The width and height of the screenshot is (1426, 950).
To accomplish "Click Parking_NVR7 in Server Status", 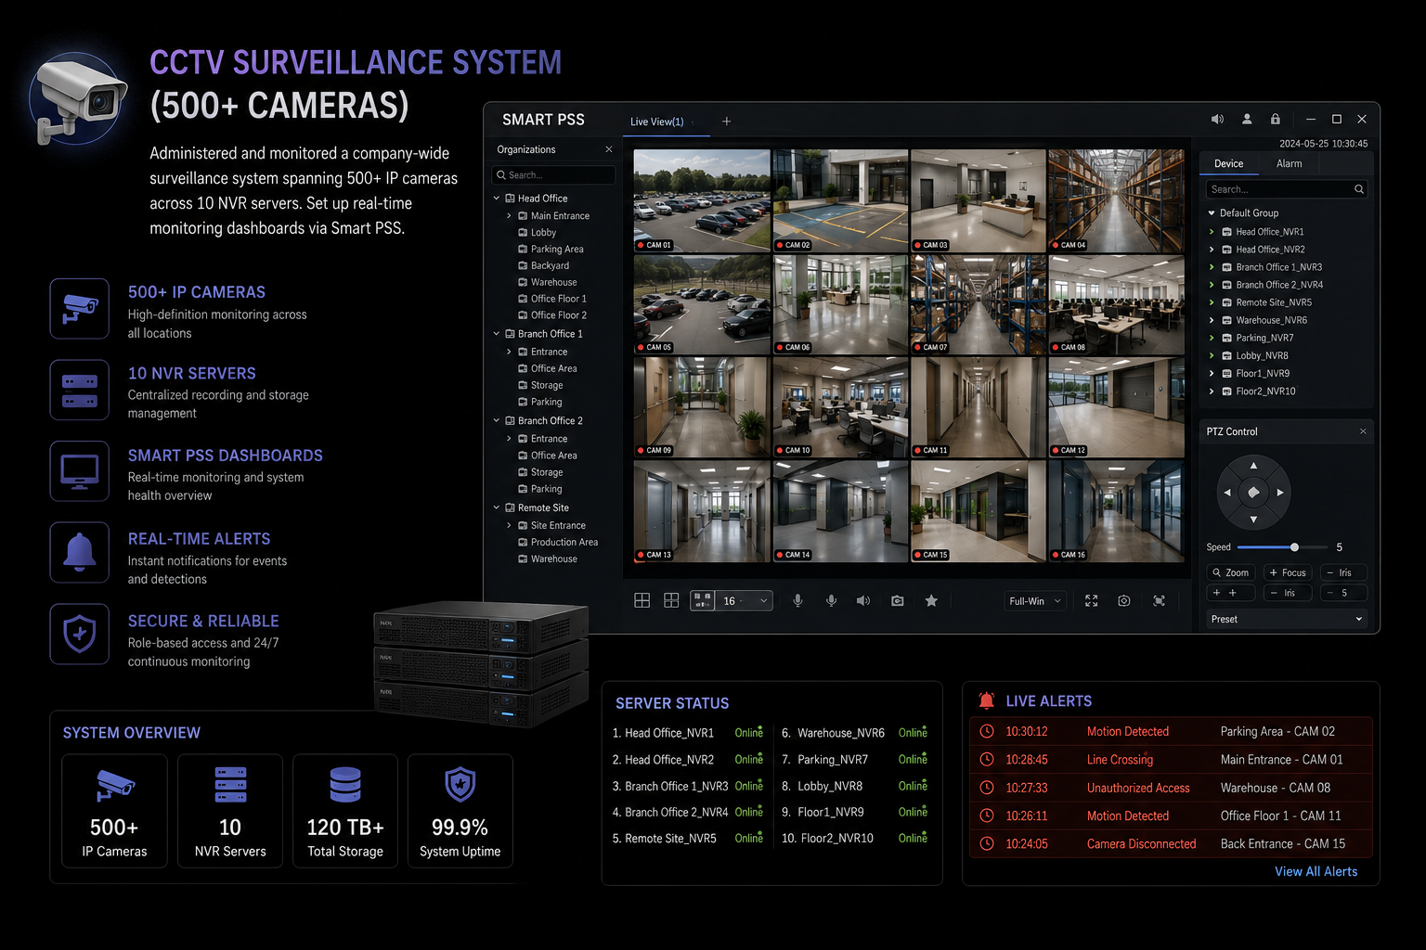I will pos(833,759).
